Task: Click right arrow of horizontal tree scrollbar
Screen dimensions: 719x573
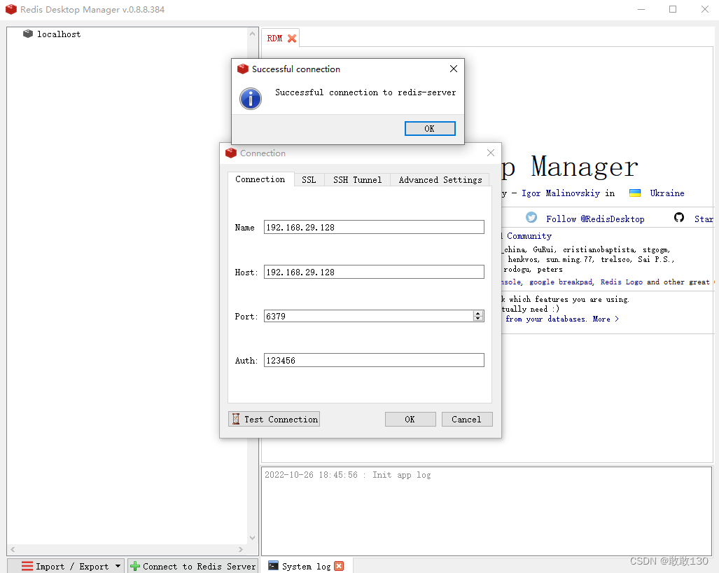Action: click(241, 549)
